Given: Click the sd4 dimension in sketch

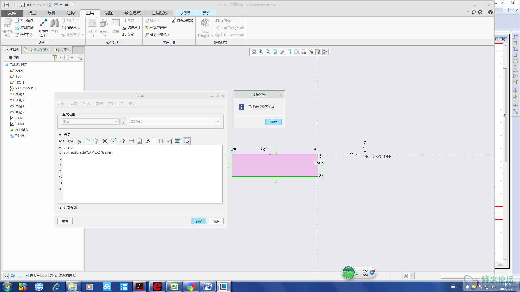Looking at the screenshot, I should tap(264, 149).
